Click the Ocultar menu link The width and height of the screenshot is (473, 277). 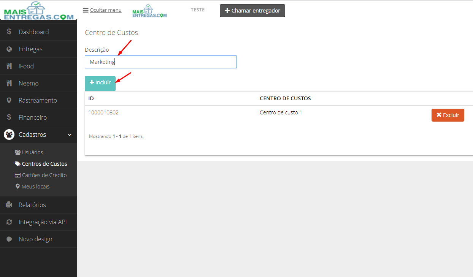(x=106, y=10)
